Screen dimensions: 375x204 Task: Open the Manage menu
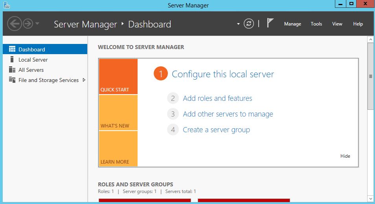click(292, 24)
